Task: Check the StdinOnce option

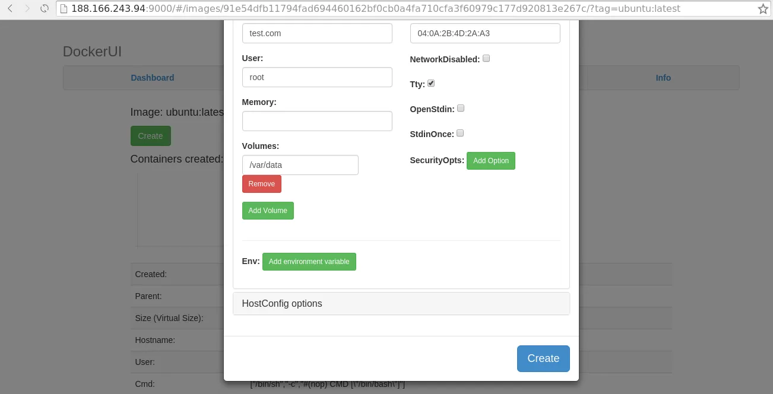Action: [460, 133]
